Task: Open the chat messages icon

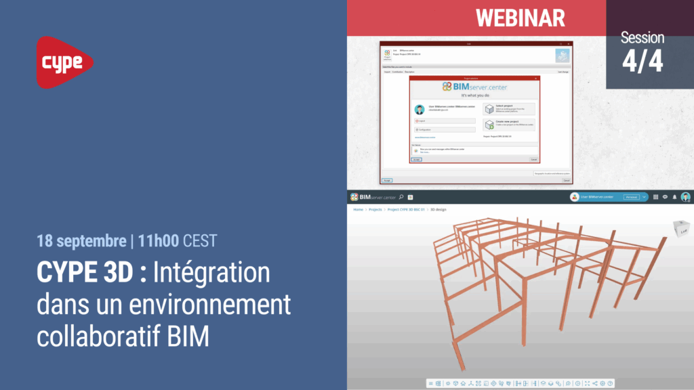Action: (x=665, y=197)
